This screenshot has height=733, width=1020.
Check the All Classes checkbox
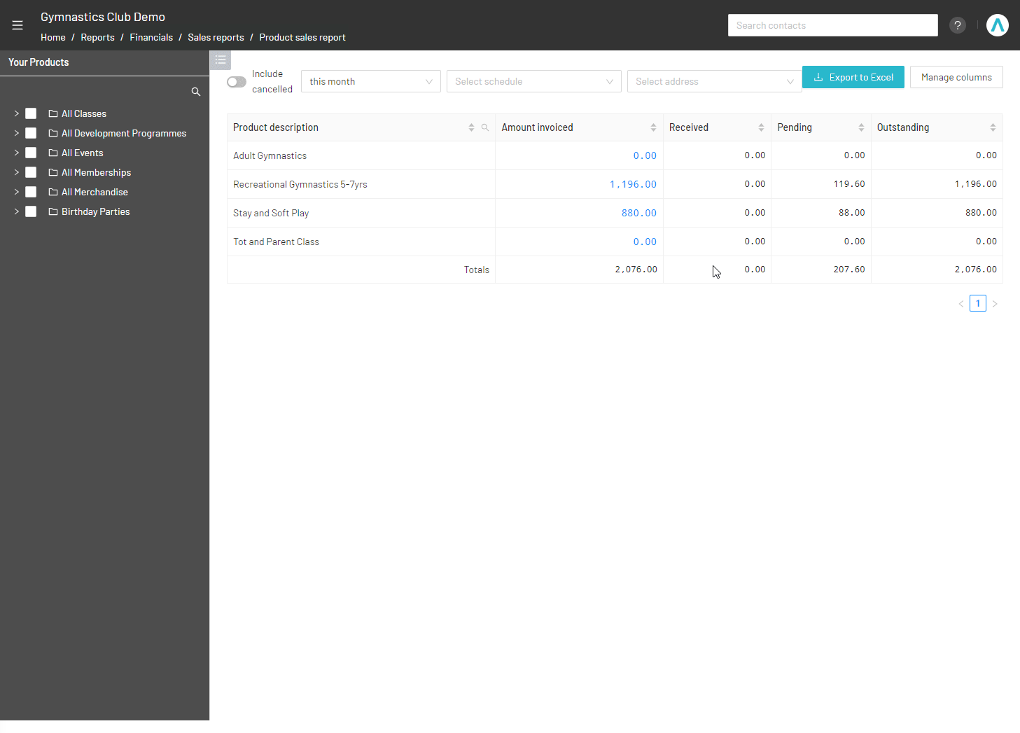click(x=31, y=113)
